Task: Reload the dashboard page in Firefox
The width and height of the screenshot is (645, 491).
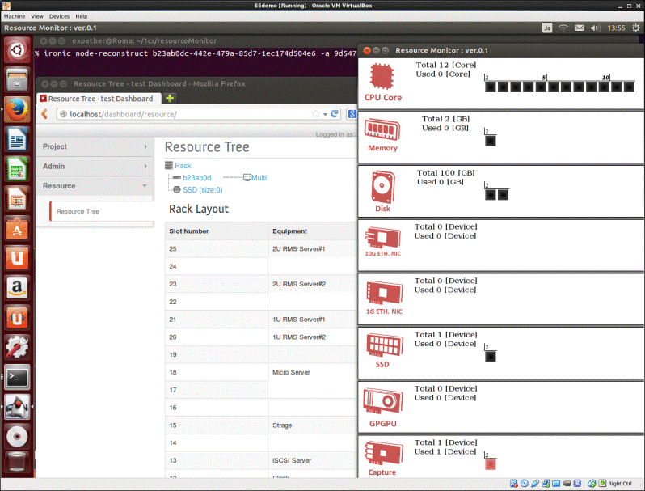Action: click(x=335, y=114)
